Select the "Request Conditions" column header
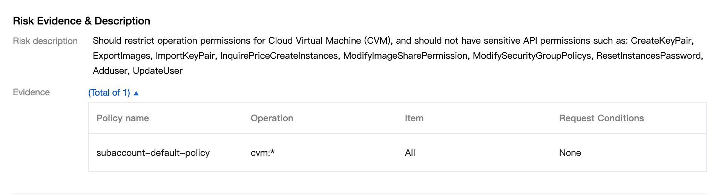Viewport: 721px width, 195px height. pyautogui.click(x=601, y=118)
